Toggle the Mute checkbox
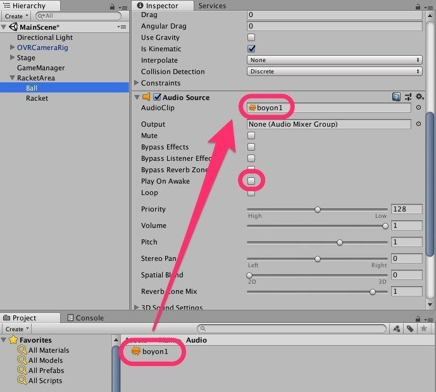Screen dimensions: 436x392 [251, 136]
